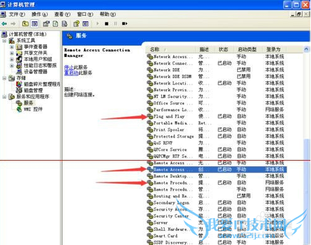Click the Forward arrow toolbar icon
The height and width of the screenshot is (245, 311).
[x=13, y=24]
